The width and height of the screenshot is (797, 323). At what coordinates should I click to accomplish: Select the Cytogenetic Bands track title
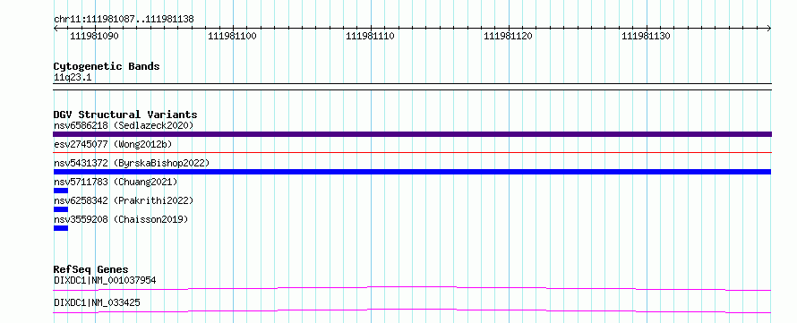coord(107,66)
